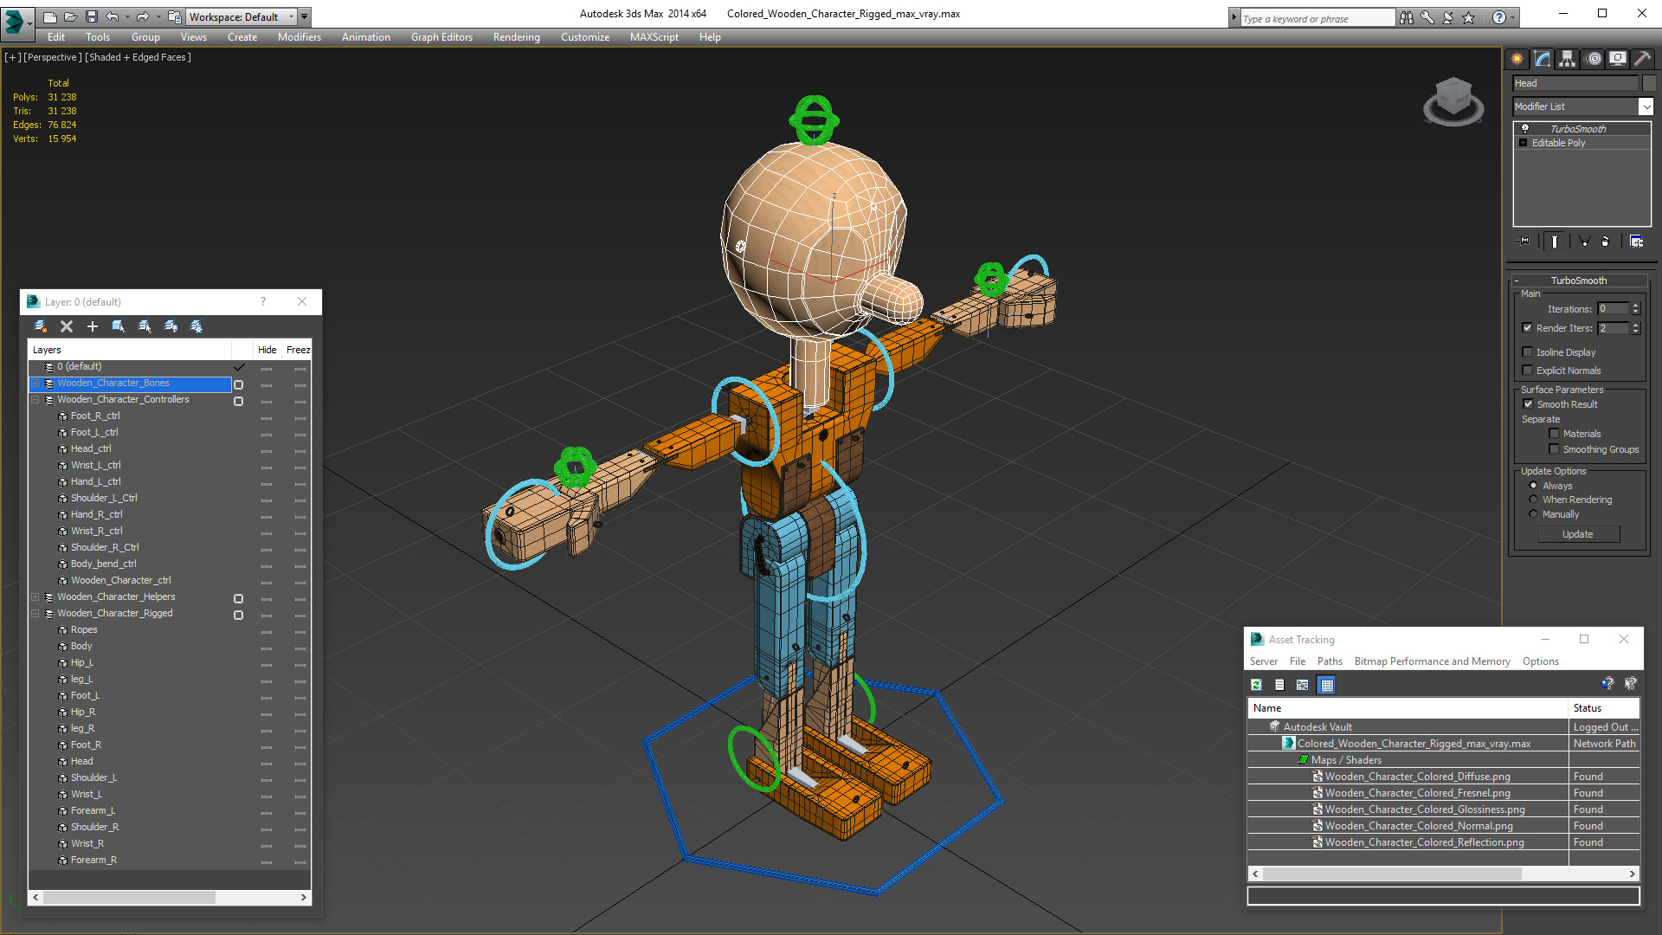This screenshot has width=1662, height=935.
Task: Collapse the TurboSmooth rollout header
Action: pyautogui.click(x=1579, y=280)
